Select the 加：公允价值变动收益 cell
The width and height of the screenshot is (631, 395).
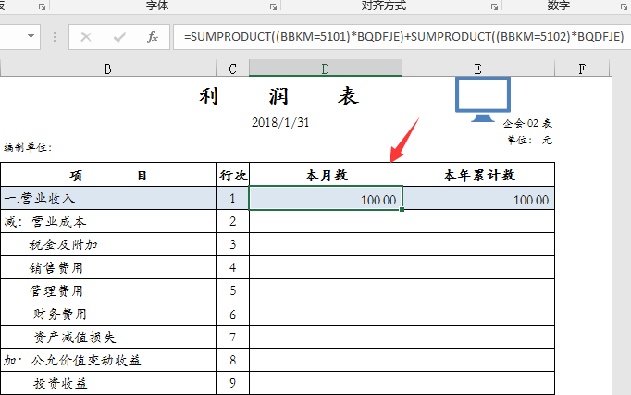(x=108, y=360)
